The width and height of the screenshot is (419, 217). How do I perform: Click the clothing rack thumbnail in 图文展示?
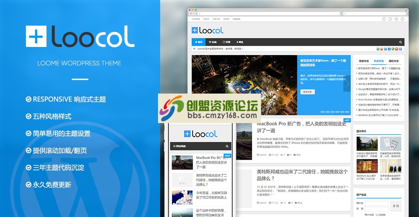390,166
